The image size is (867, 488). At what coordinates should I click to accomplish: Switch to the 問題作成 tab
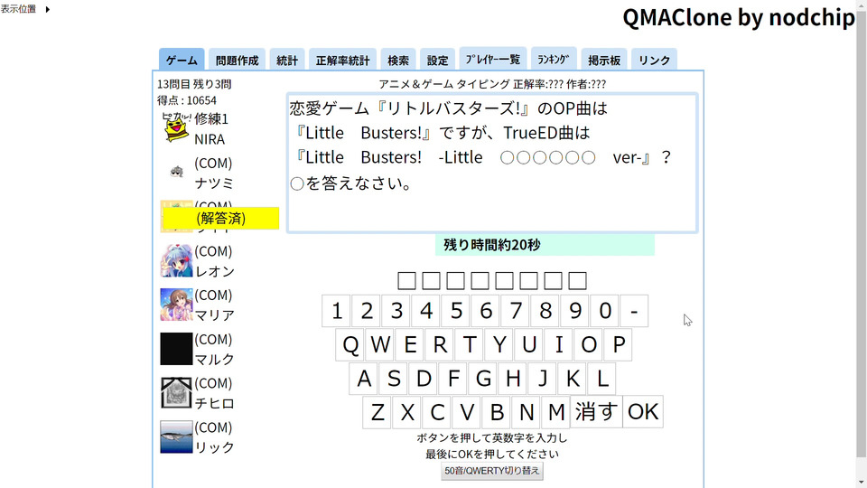238,60
